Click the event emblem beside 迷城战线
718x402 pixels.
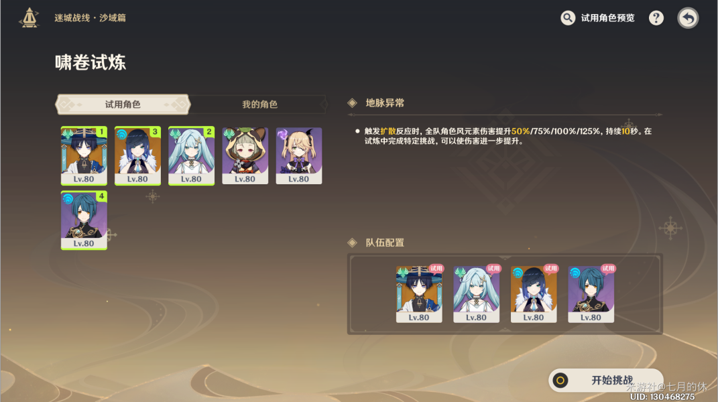(x=29, y=18)
